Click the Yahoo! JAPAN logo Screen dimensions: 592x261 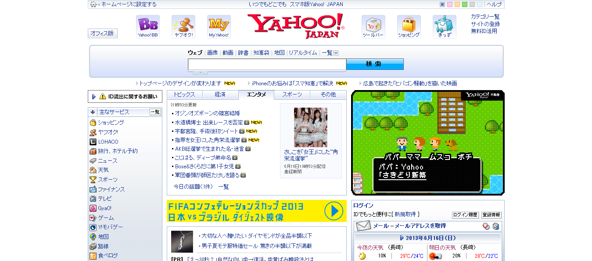click(296, 26)
